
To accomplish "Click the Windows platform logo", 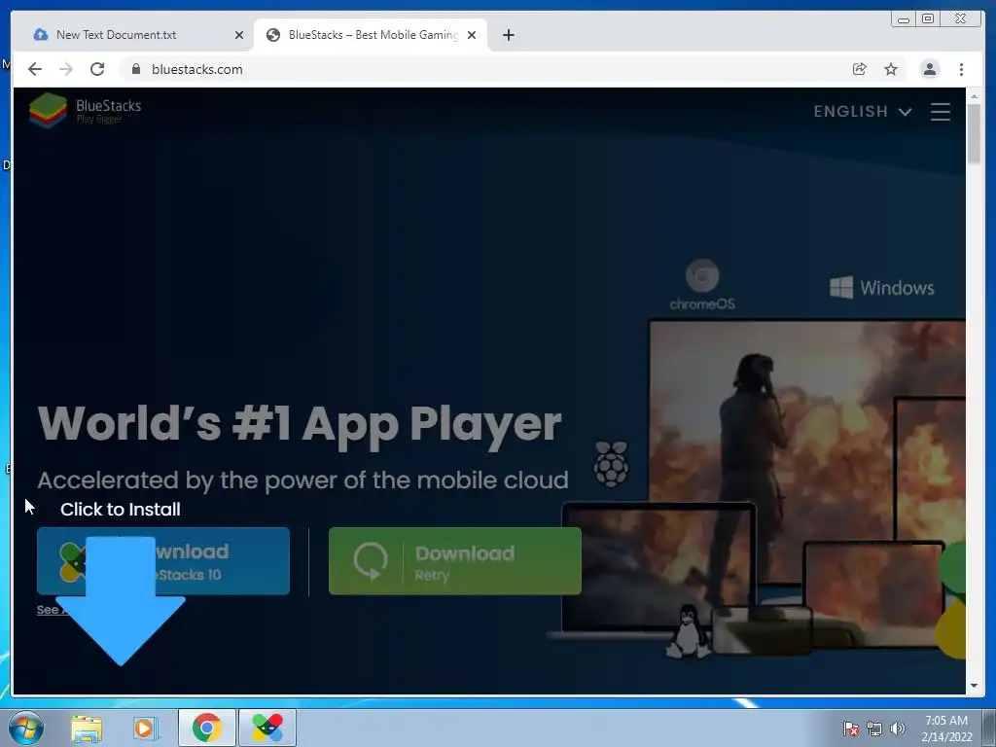I will pos(881,288).
